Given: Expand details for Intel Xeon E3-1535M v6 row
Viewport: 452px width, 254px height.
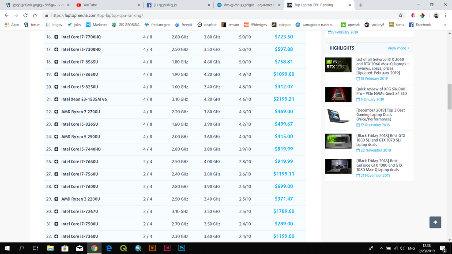Looking at the screenshot, I should (56, 99).
